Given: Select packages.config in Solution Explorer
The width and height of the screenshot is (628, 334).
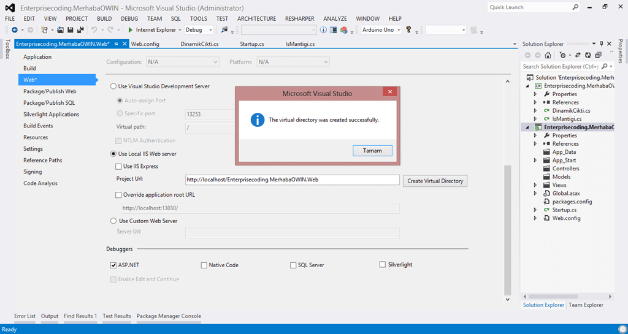Looking at the screenshot, I should click(572, 202).
